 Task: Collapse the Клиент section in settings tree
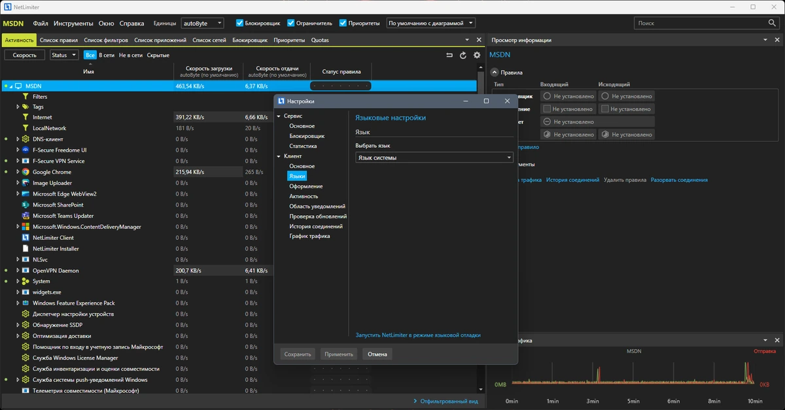(x=279, y=156)
